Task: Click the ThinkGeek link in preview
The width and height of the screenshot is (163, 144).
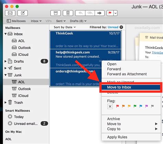Action: click(157, 53)
